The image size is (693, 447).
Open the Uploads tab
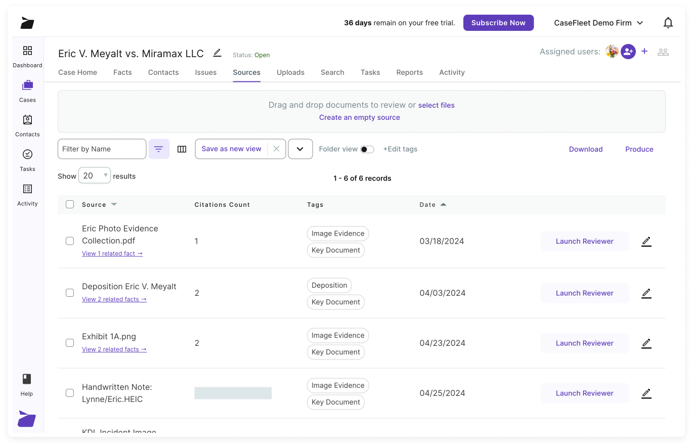(290, 72)
